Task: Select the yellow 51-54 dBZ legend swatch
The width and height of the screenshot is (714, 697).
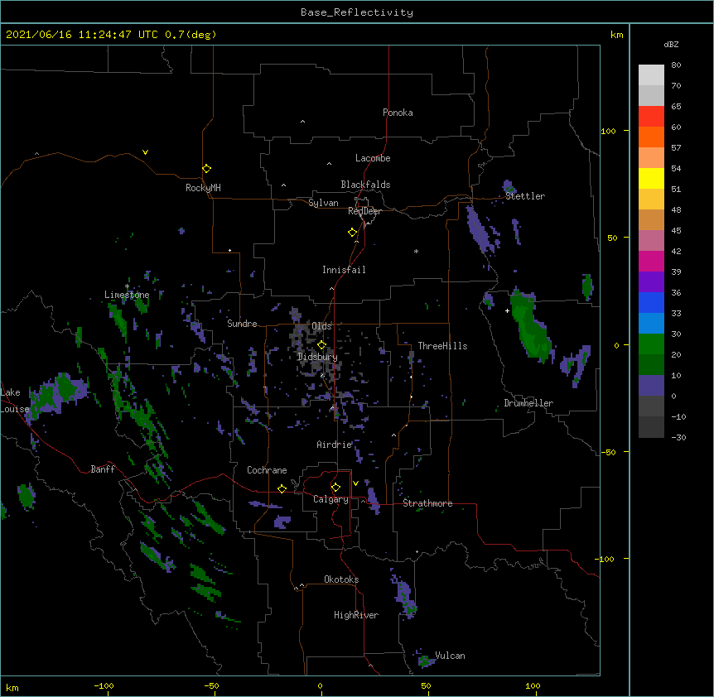Action: (651, 178)
